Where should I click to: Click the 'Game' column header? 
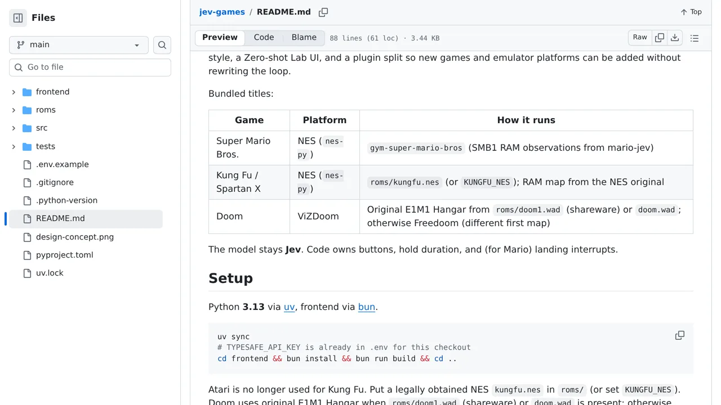coord(249,120)
